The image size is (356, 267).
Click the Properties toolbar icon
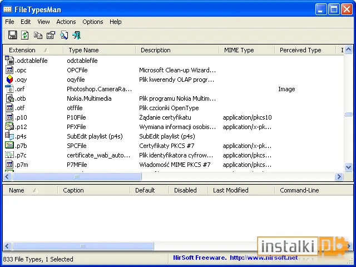51,35
